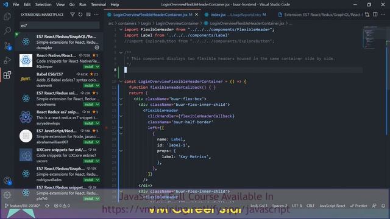Open Extensions panel more actions menu
Screen dimensions: 390x219
96,15
